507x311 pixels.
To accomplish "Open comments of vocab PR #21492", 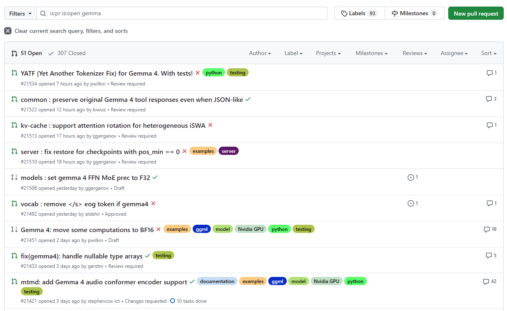I will point(491,203).
